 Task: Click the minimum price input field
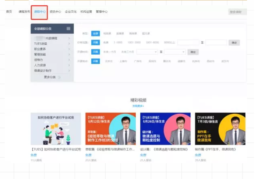(x=188, y=42)
